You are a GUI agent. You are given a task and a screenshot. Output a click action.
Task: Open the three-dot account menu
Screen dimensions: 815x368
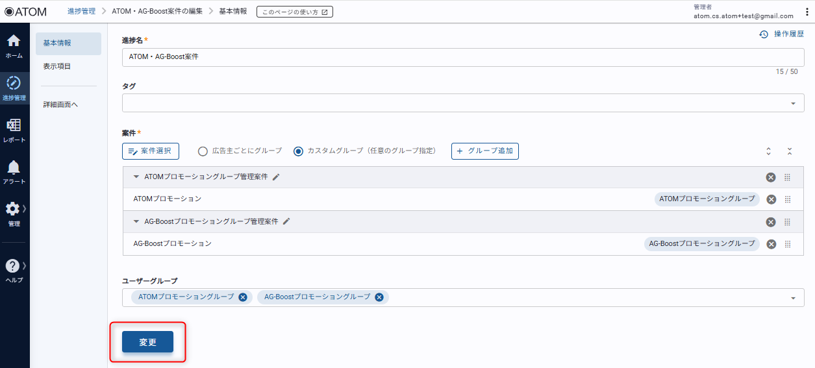point(807,12)
